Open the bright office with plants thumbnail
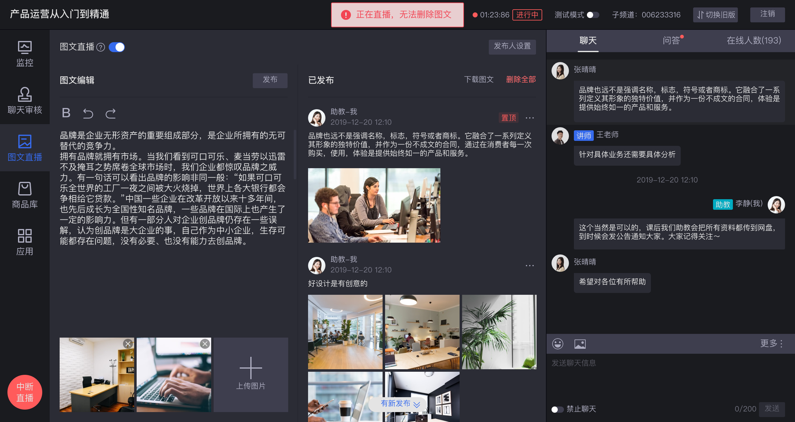The width and height of the screenshot is (795, 422). coord(345,332)
